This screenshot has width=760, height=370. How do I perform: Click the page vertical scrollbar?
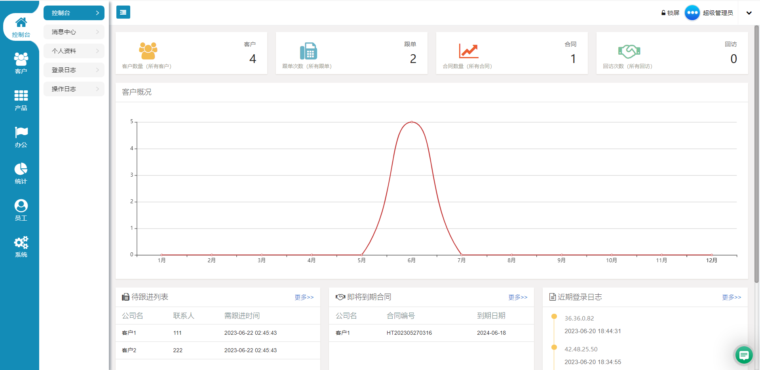point(756,154)
